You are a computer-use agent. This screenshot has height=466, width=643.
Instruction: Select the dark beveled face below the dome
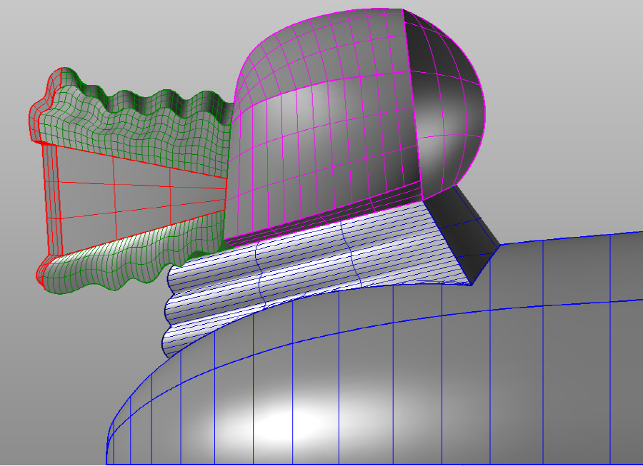(464, 235)
